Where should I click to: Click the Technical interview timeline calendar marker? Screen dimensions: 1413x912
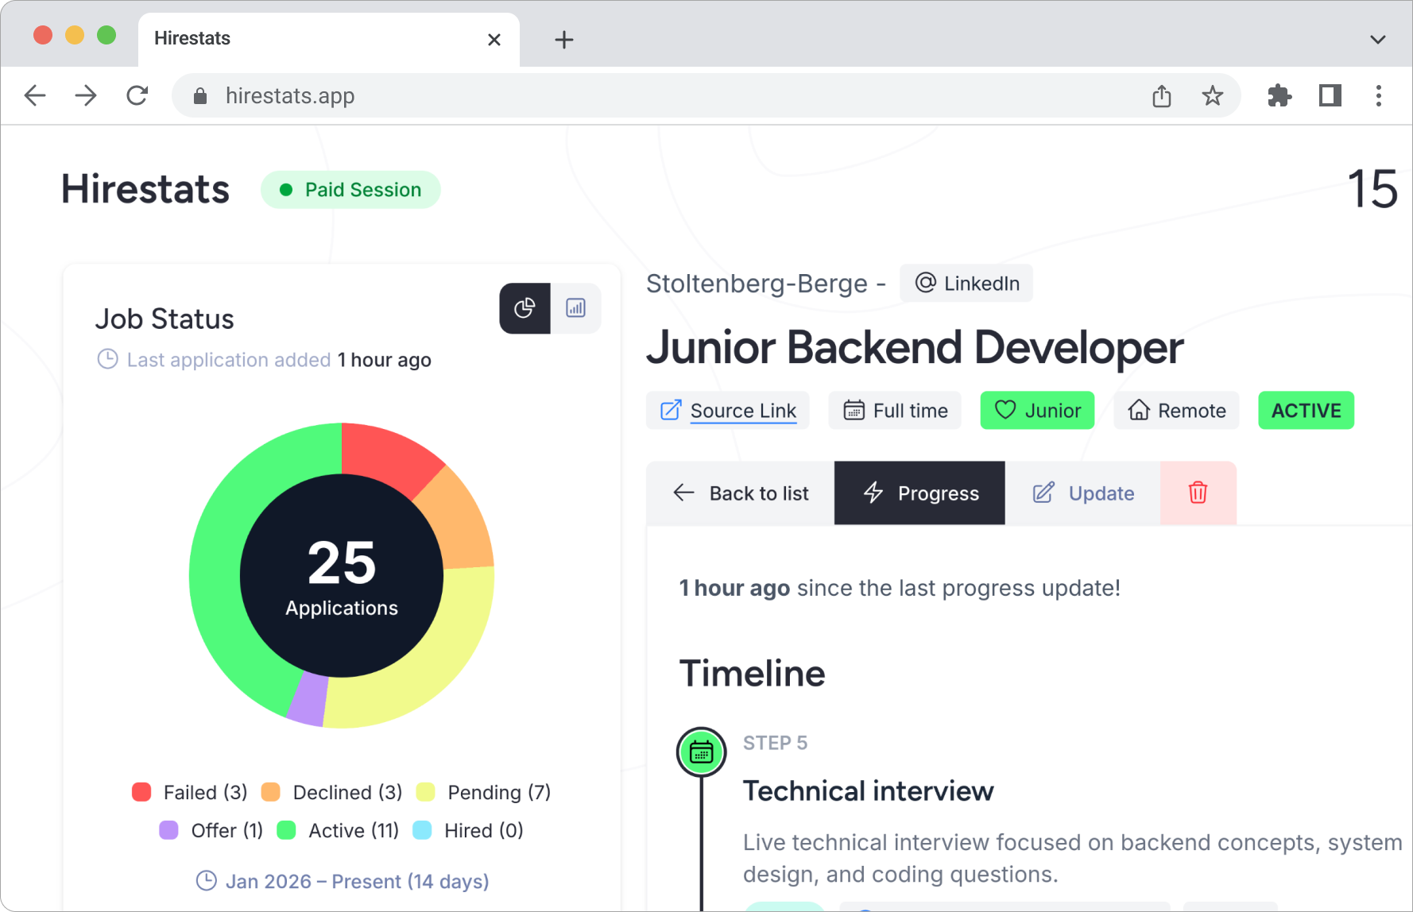click(701, 752)
